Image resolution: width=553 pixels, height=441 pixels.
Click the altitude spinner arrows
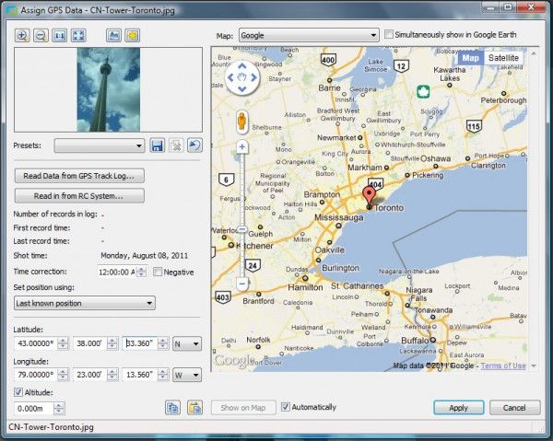pyautogui.click(x=59, y=409)
